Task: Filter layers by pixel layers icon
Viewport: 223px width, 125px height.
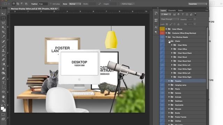Action: (174, 14)
